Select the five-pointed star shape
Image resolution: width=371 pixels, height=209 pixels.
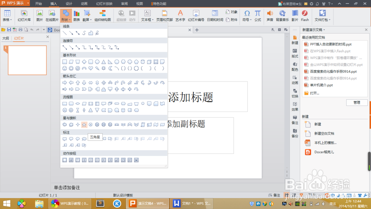click(84, 125)
